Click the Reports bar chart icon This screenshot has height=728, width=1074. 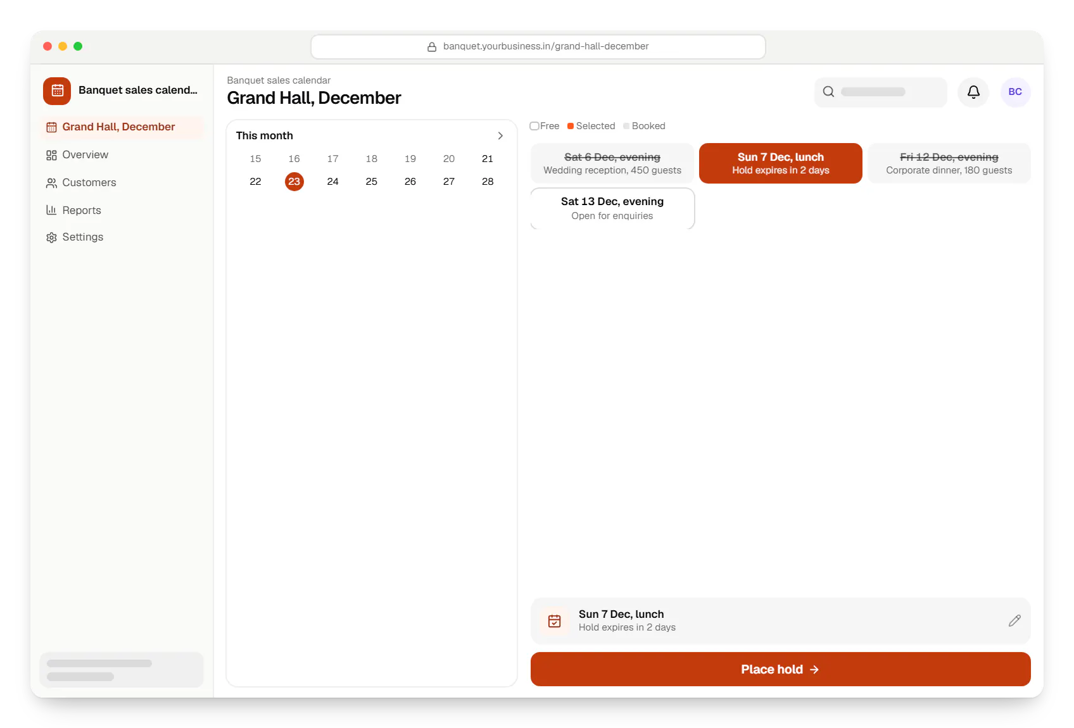tap(51, 210)
